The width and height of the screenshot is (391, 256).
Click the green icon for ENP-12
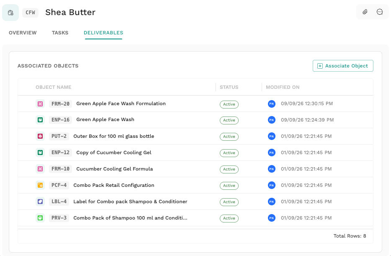[x=40, y=153]
